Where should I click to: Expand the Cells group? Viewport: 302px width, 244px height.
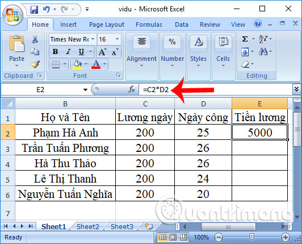223,56
